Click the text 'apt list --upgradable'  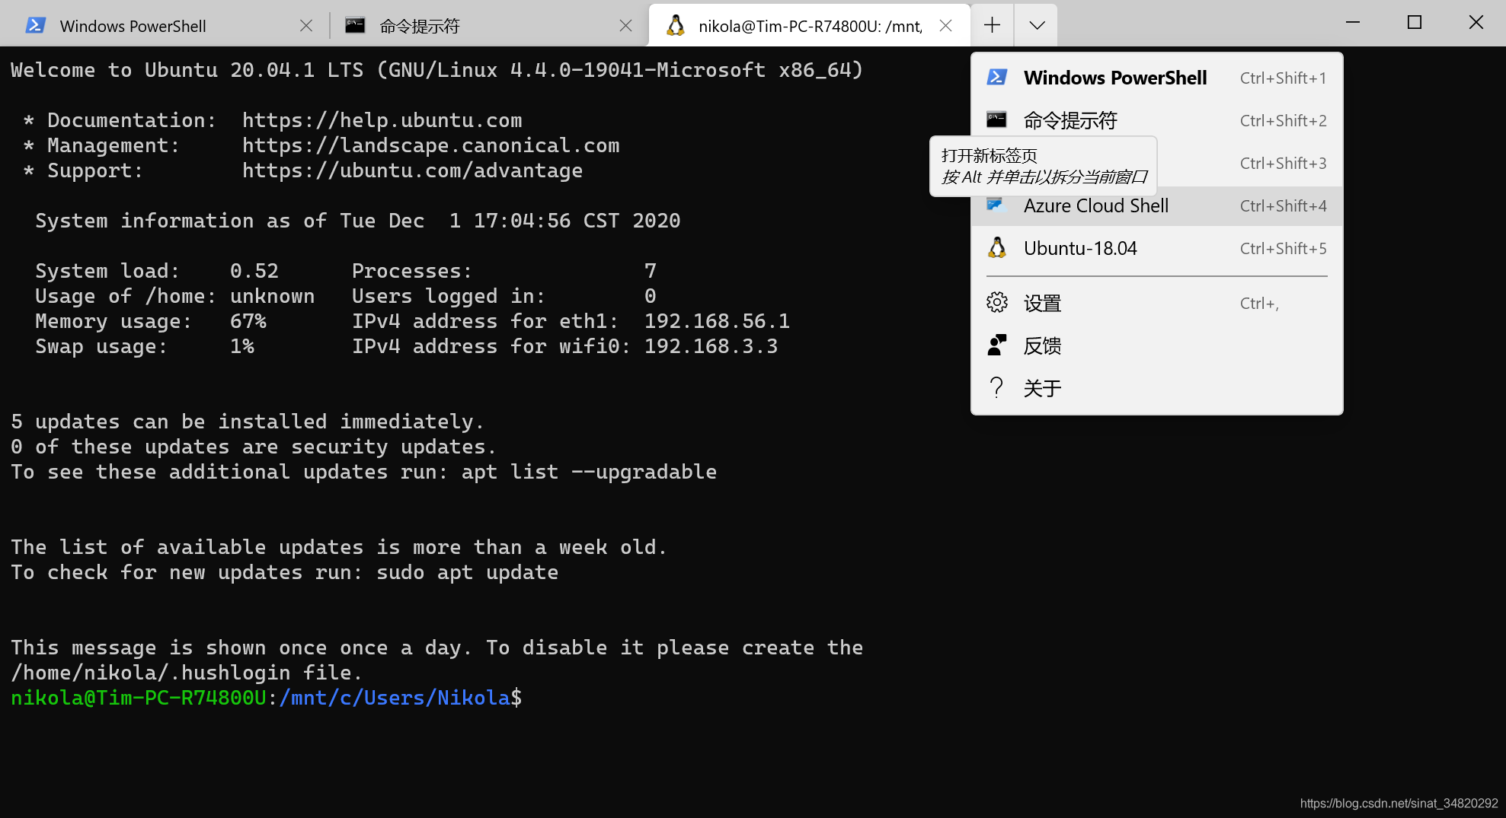click(x=590, y=472)
